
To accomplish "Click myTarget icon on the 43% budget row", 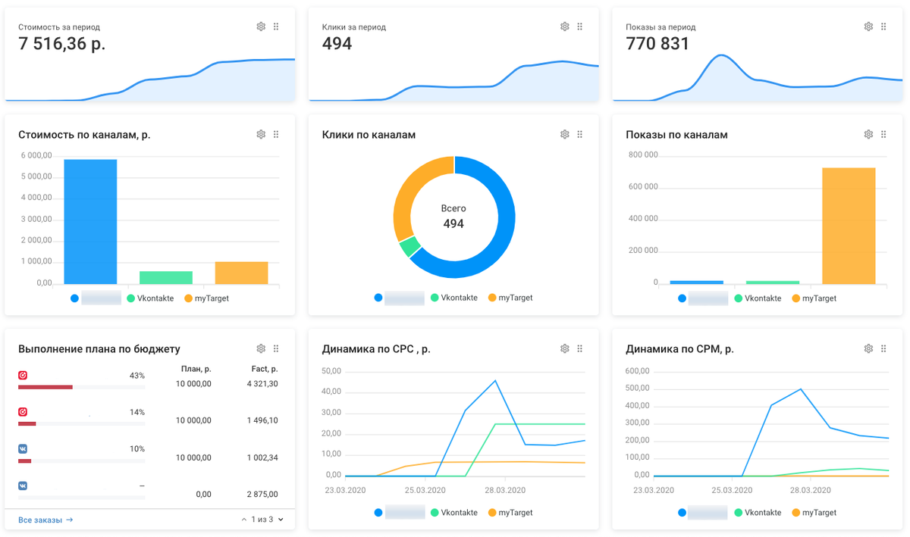I will click(23, 375).
